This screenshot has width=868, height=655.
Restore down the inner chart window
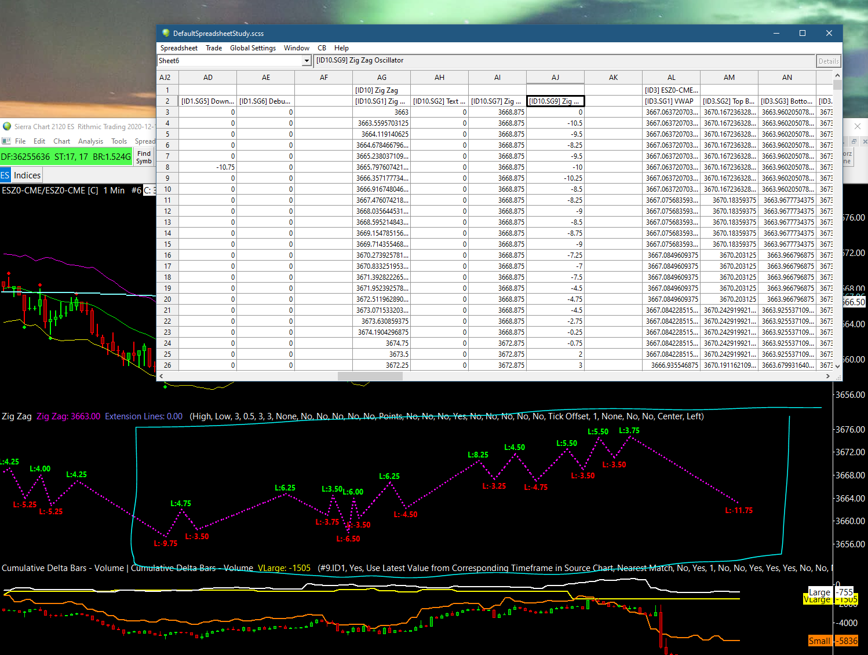[854, 141]
